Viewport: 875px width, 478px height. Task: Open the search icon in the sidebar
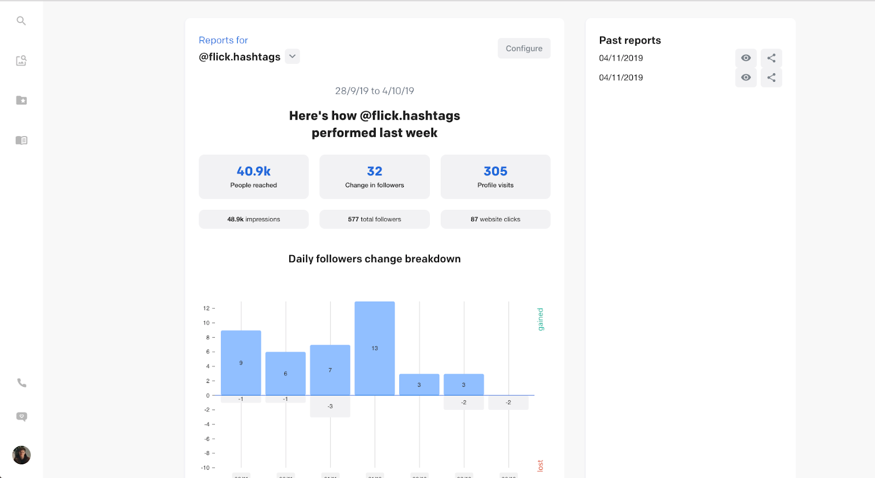pyautogui.click(x=21, y=21)
